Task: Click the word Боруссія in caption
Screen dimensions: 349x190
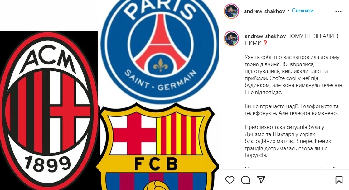Action: pos(255,155)
